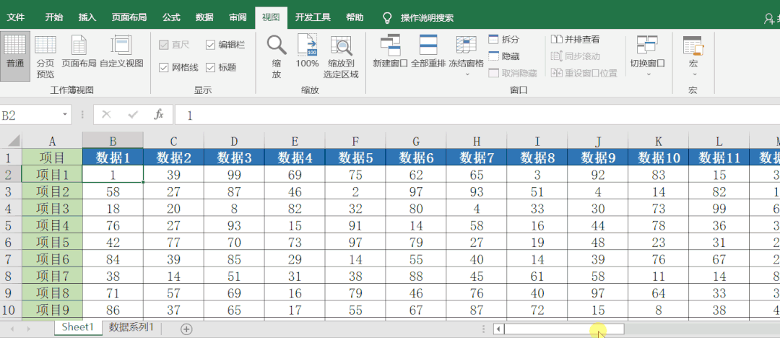Click the formula bar confirm checkmark

pos(133,115)
